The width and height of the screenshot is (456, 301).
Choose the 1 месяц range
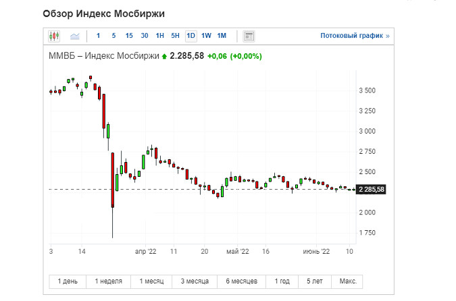[x=151, y=281]
